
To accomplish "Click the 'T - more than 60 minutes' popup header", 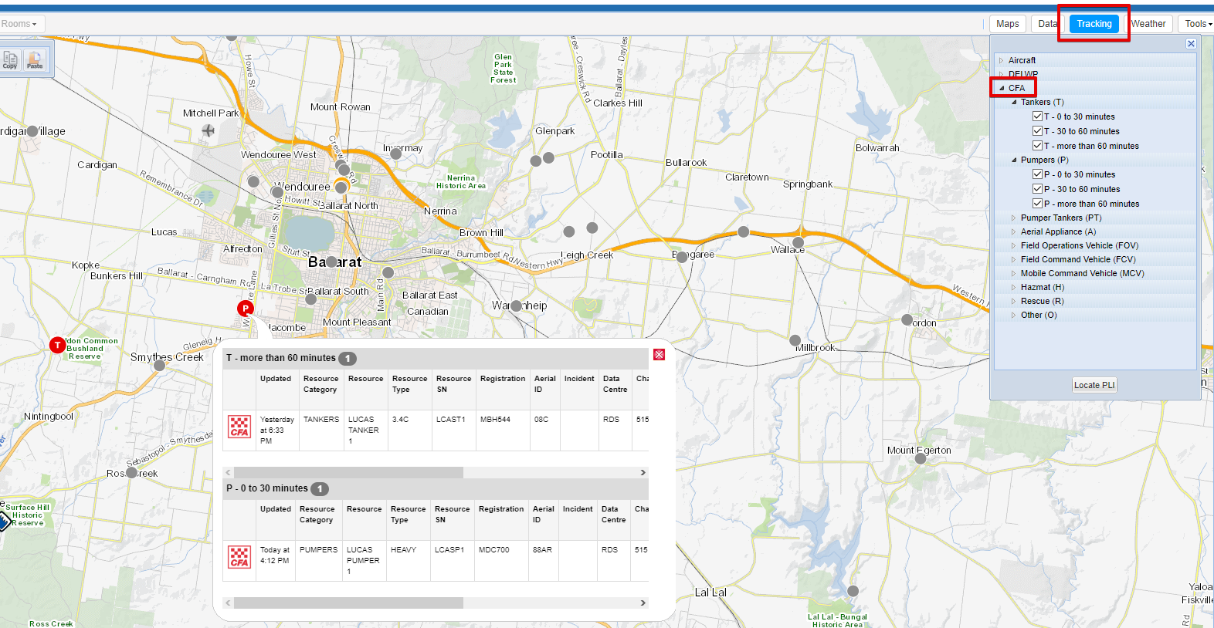I will [436, 358].
